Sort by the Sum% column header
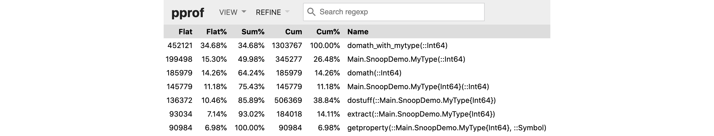Viewport: 714px width, 136px height. (253, 32)
